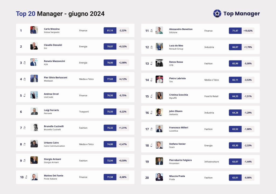The height and width of the screenshot is (194, 276).
Task: Click the Cairo Communication company label
Action: (54, 146)
